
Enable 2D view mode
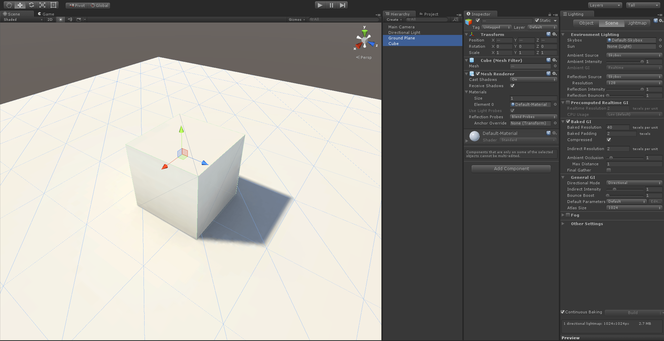49,19
